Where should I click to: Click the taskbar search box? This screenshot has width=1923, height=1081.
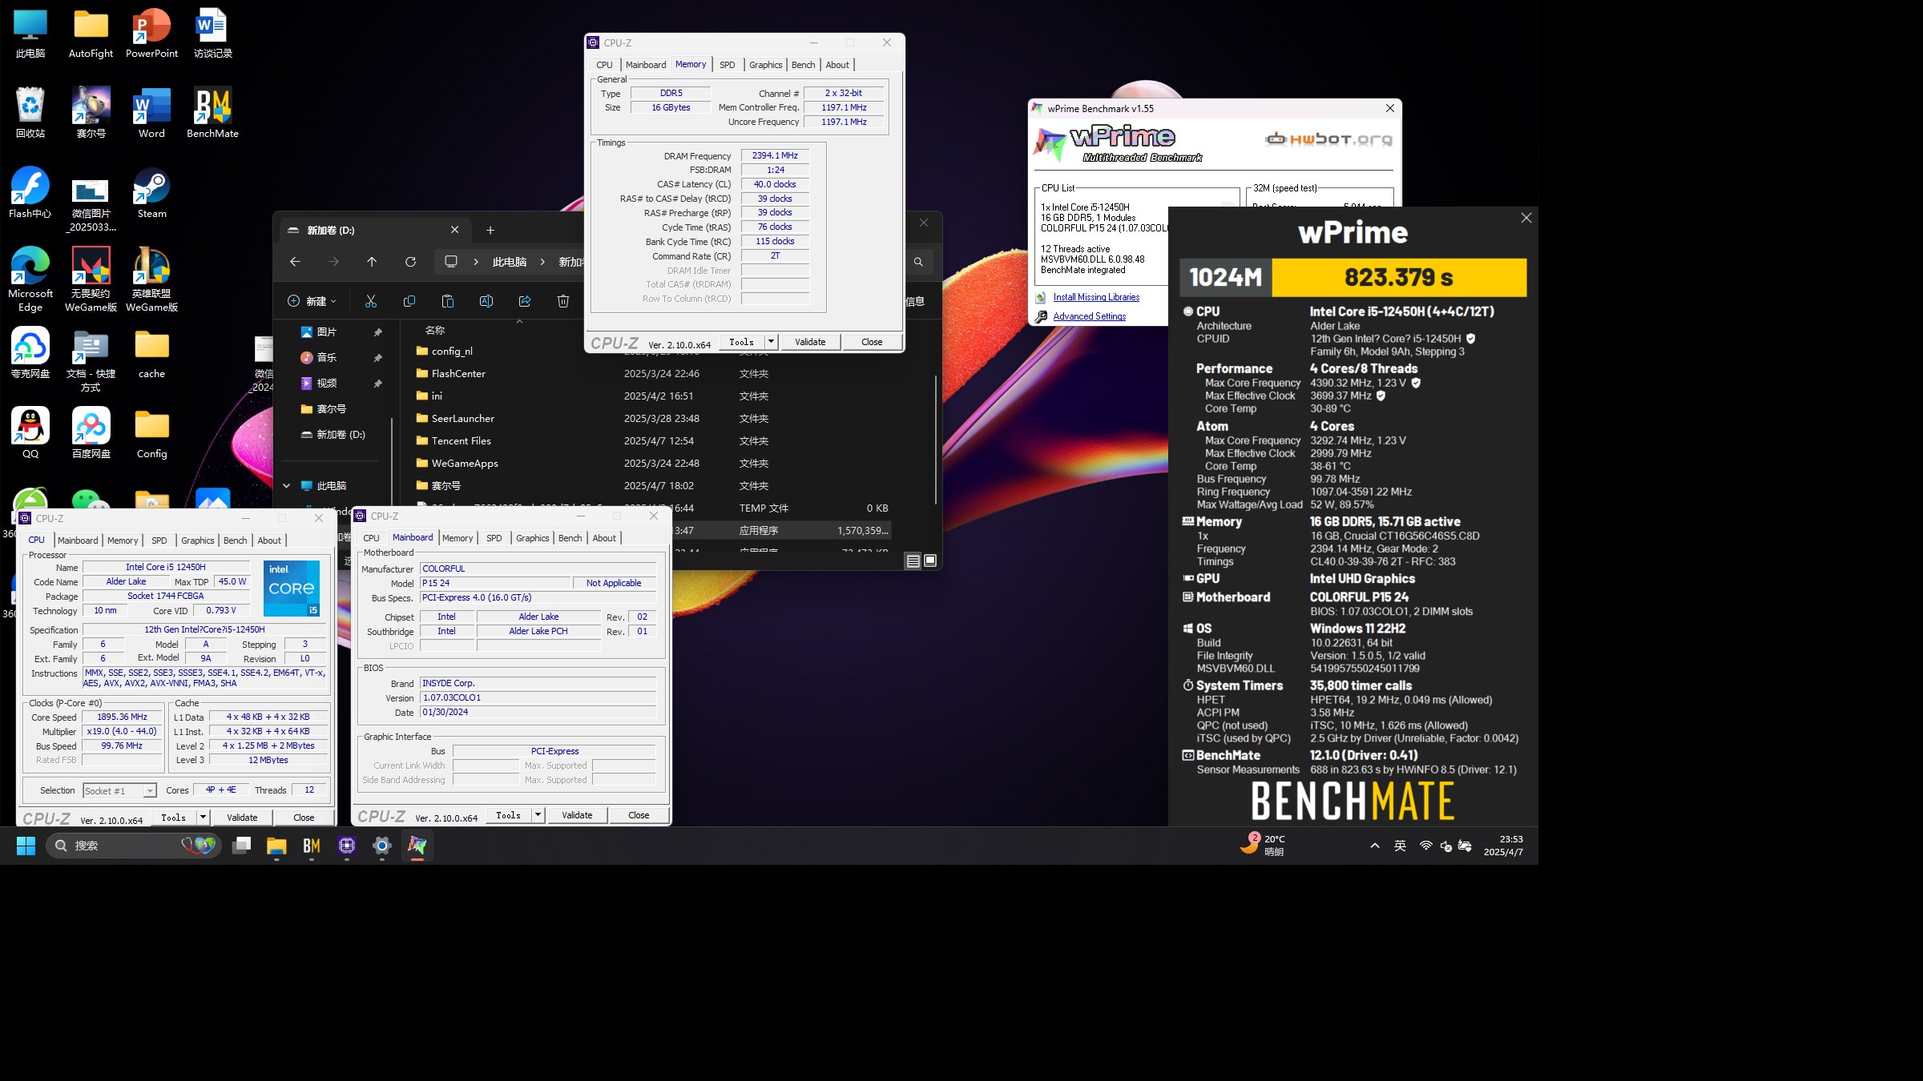point(133,846)
